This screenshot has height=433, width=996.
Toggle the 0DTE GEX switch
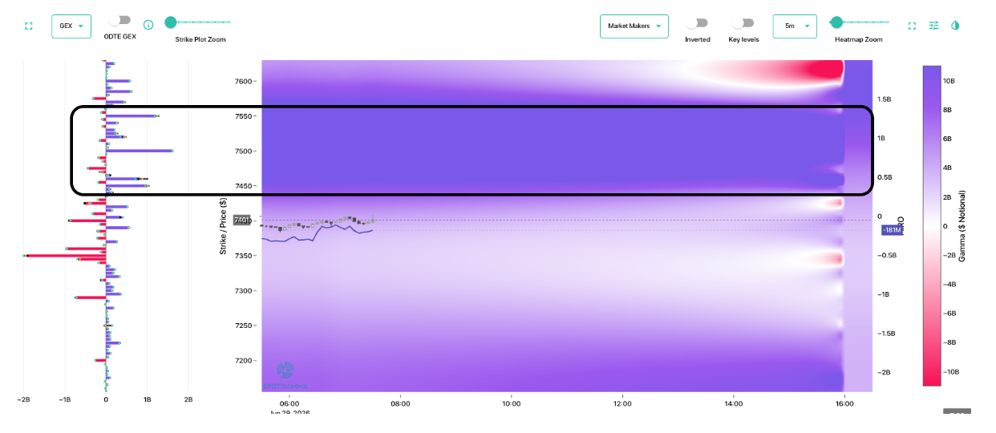[119, 21]
